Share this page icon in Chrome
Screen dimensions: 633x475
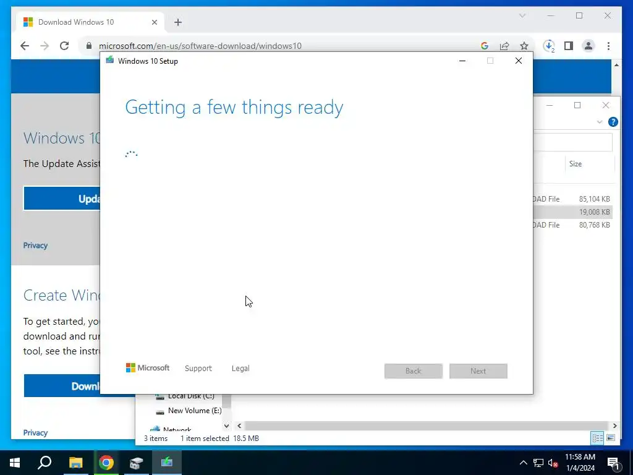pos(504,46)
